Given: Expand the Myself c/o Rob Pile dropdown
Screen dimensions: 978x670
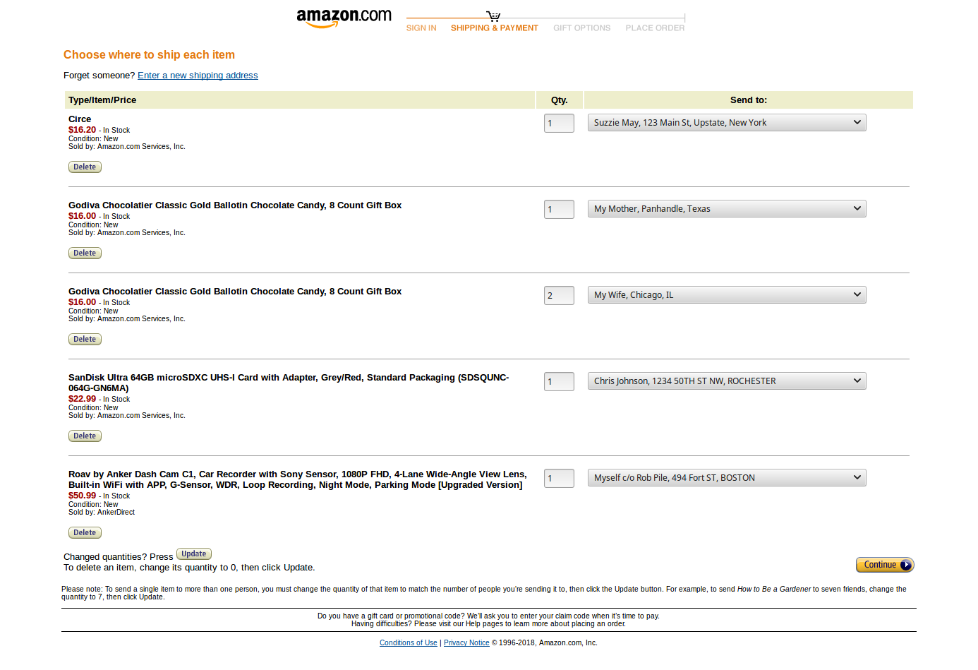Looking at the screenshot, I should point(726,478).
